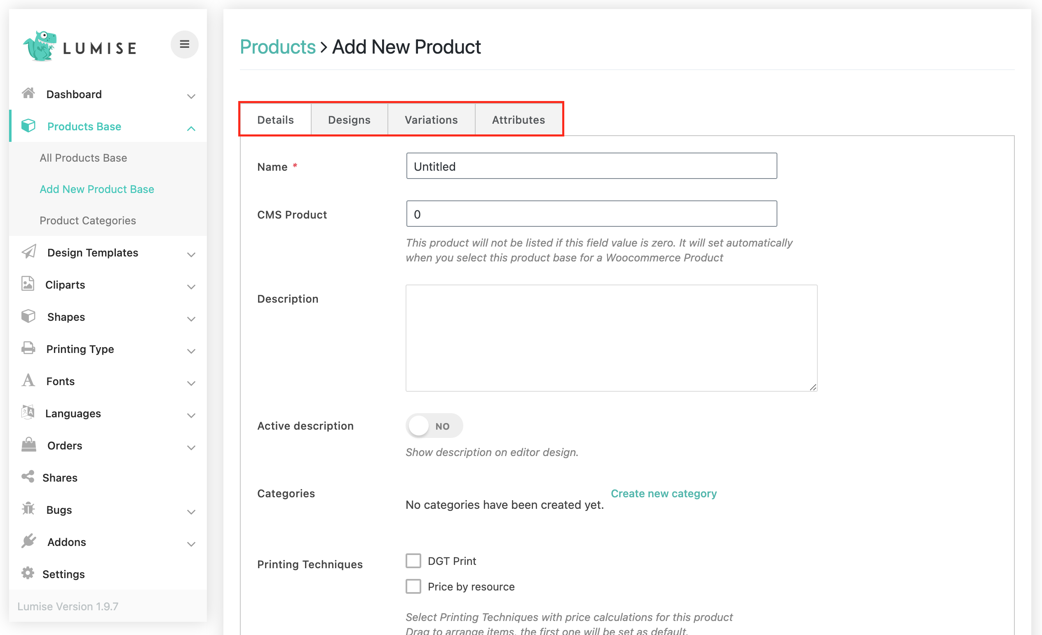Open the Fonts menu label
This screenshot has height=635, width=1042.
tap(61, 381)
